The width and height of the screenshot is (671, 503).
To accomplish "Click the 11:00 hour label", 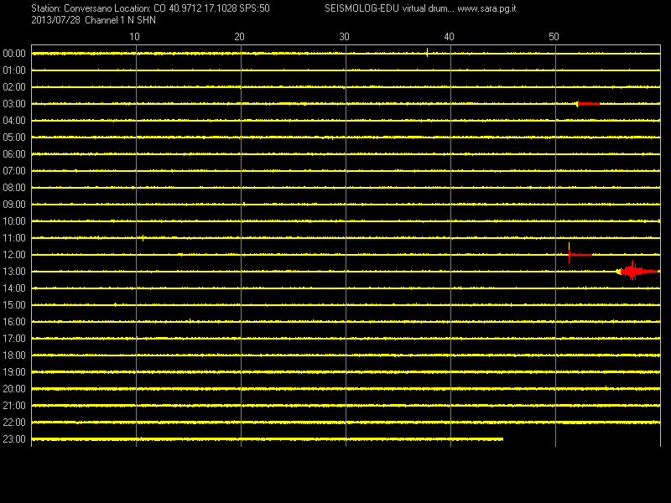I will 14,238.
